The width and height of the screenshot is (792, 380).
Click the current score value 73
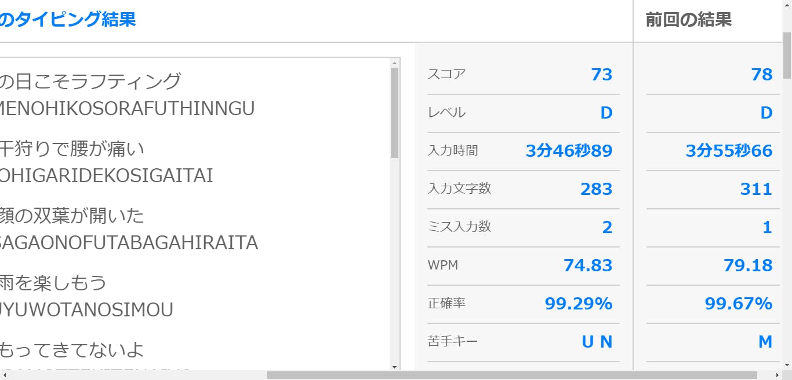(x=601, y=75)
